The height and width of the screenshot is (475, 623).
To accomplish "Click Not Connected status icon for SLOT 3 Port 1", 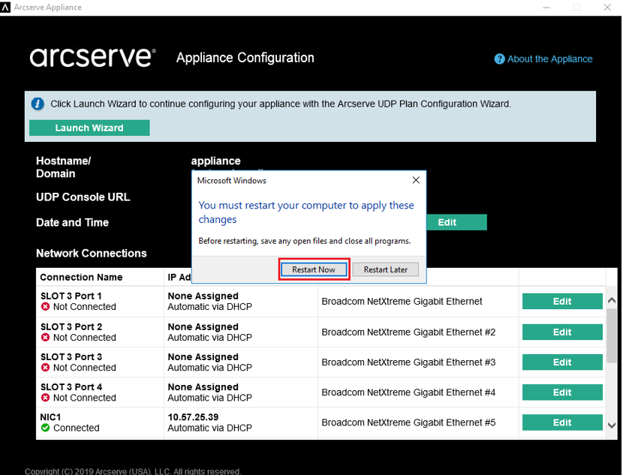I will point(45,307).
